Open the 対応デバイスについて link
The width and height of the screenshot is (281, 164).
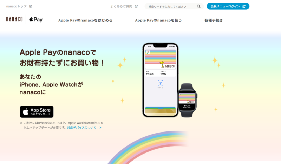82,127
